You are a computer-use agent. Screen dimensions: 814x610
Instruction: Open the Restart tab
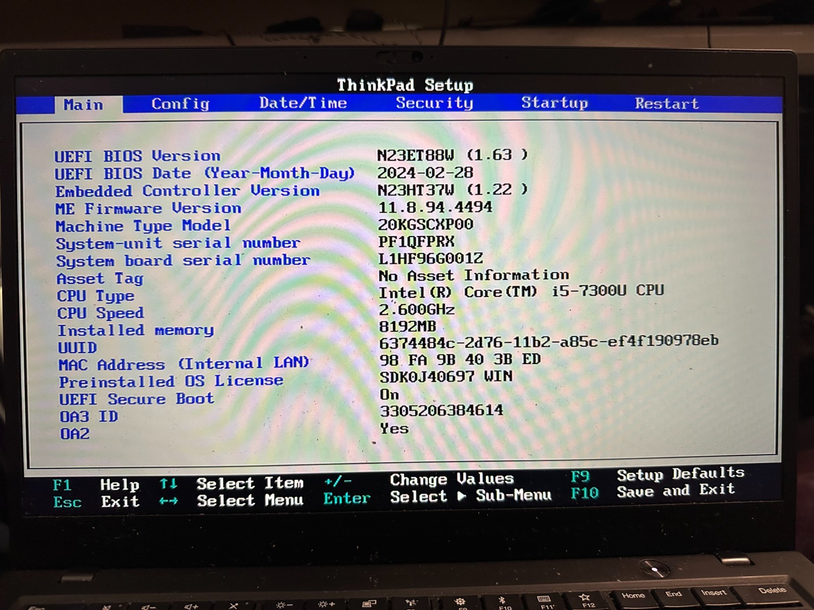point(666,104)
